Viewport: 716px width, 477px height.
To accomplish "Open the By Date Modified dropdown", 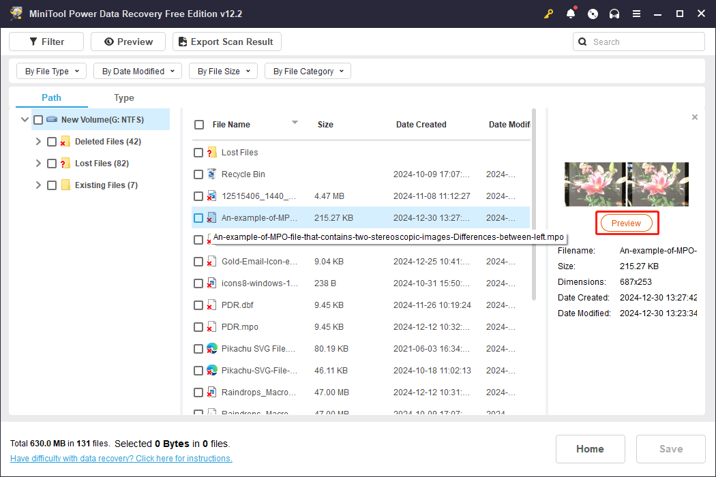I will click(138, 71).
